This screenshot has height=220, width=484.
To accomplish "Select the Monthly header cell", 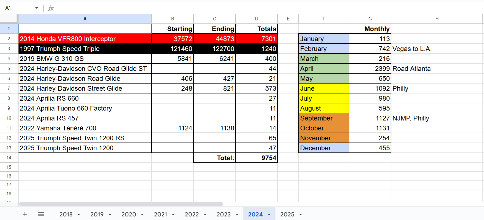I will pyautogui.click(x=370, y=29).
